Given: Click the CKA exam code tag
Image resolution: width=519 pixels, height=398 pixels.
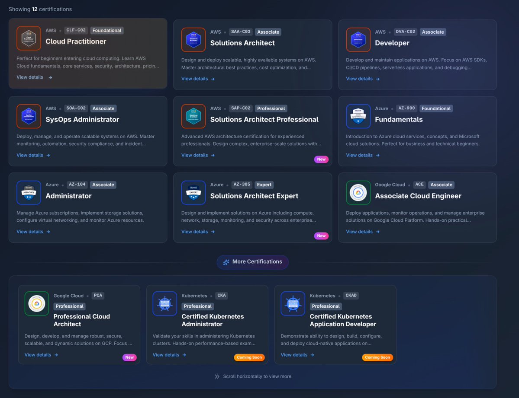Looking at the screenshot, I should point(222,296).
